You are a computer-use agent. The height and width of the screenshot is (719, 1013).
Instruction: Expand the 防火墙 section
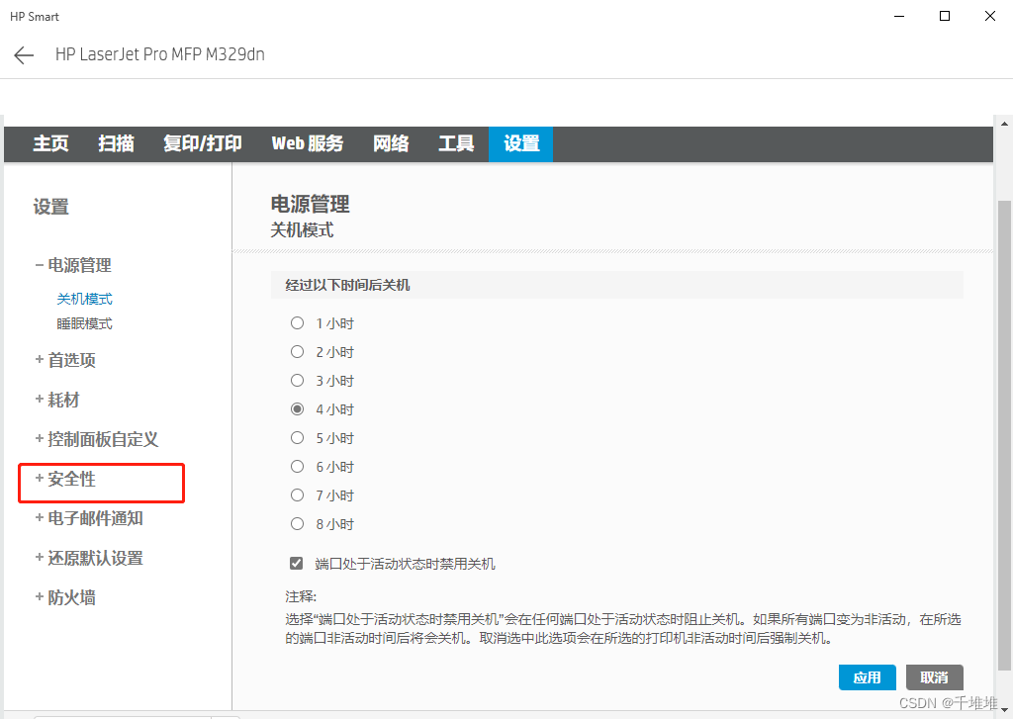pyautogui.click(x=65, y=597)
